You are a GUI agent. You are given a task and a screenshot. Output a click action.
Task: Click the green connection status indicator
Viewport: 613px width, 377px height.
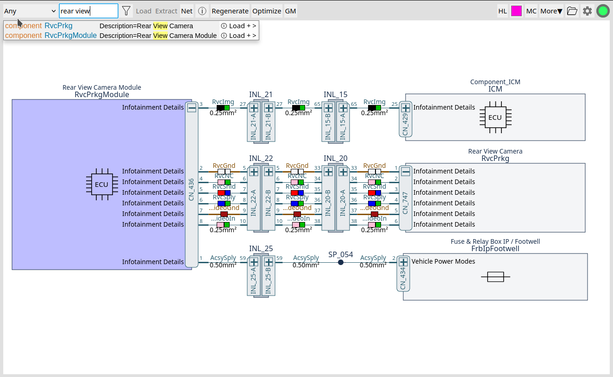603,11
